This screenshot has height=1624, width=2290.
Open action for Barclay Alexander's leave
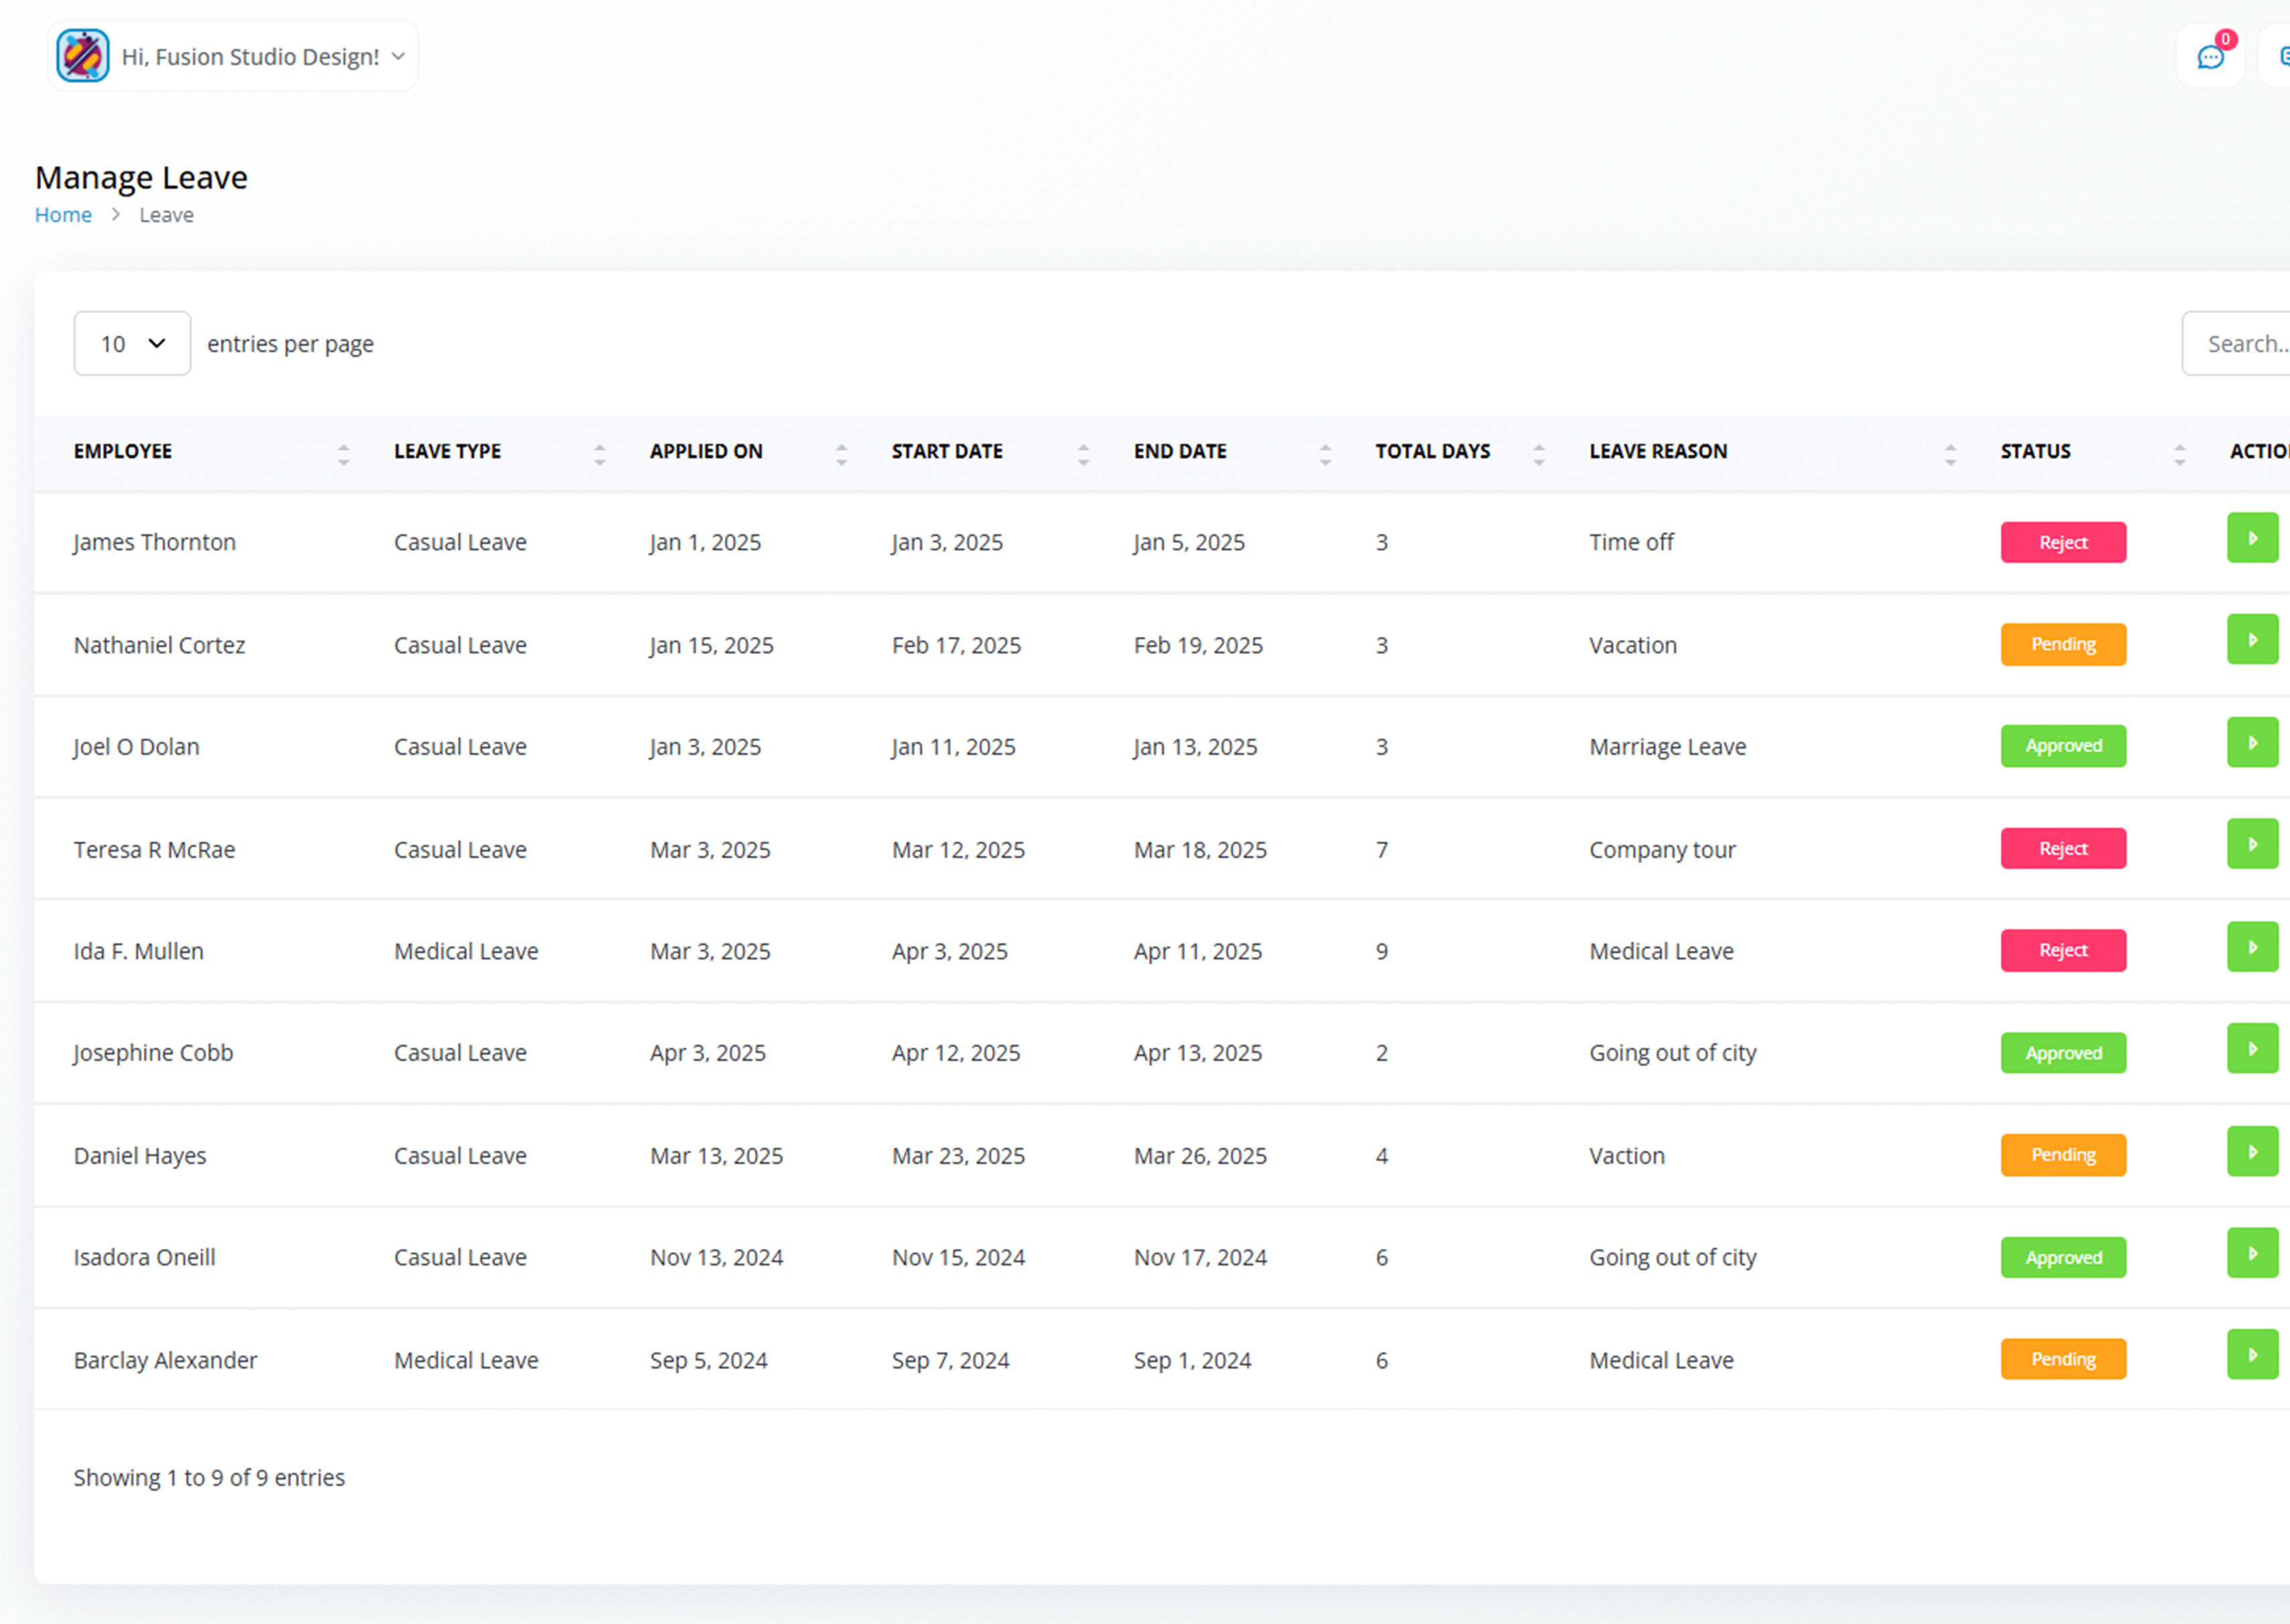[2252, 1355]
